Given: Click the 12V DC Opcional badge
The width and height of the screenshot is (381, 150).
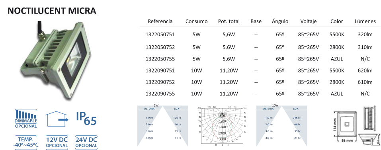Looking at the screenshot, I should tap(57, 142).
